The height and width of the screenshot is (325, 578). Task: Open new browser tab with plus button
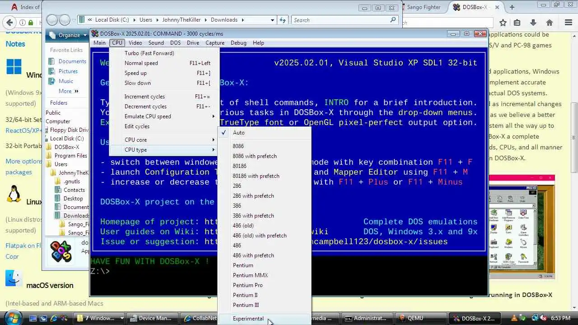(x=512, y=7)
